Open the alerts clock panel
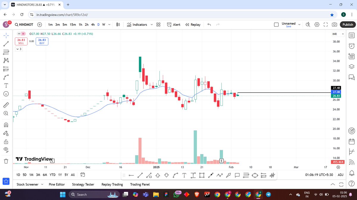Image resolution: width=357 pixels, height=200 pixels. click(351, 46)
